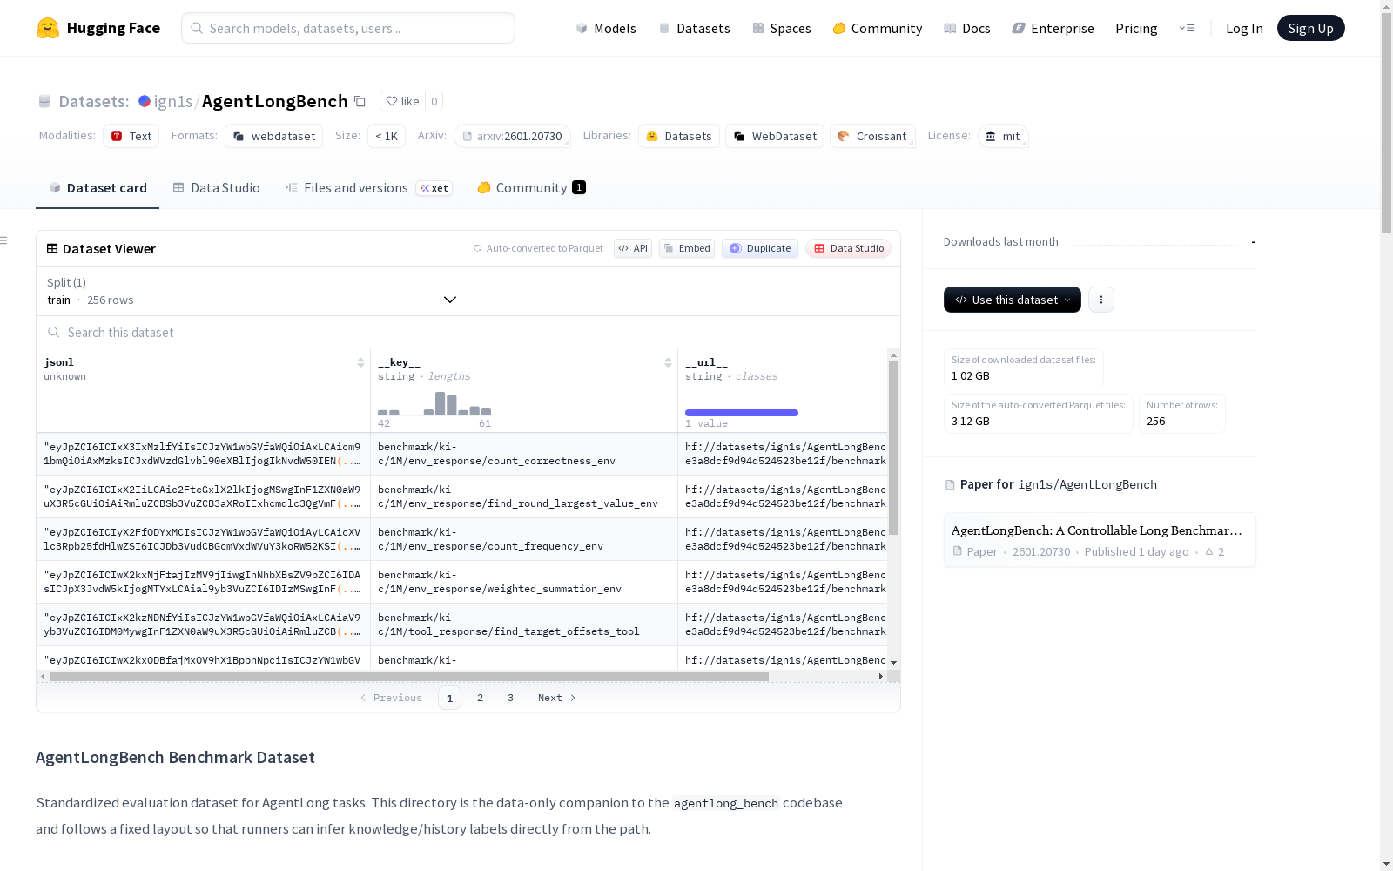The width and height of the screenshot is (1393, 871).
Task: Click the find_round_largest_value_env key cell
Action: tap(524, 496)
